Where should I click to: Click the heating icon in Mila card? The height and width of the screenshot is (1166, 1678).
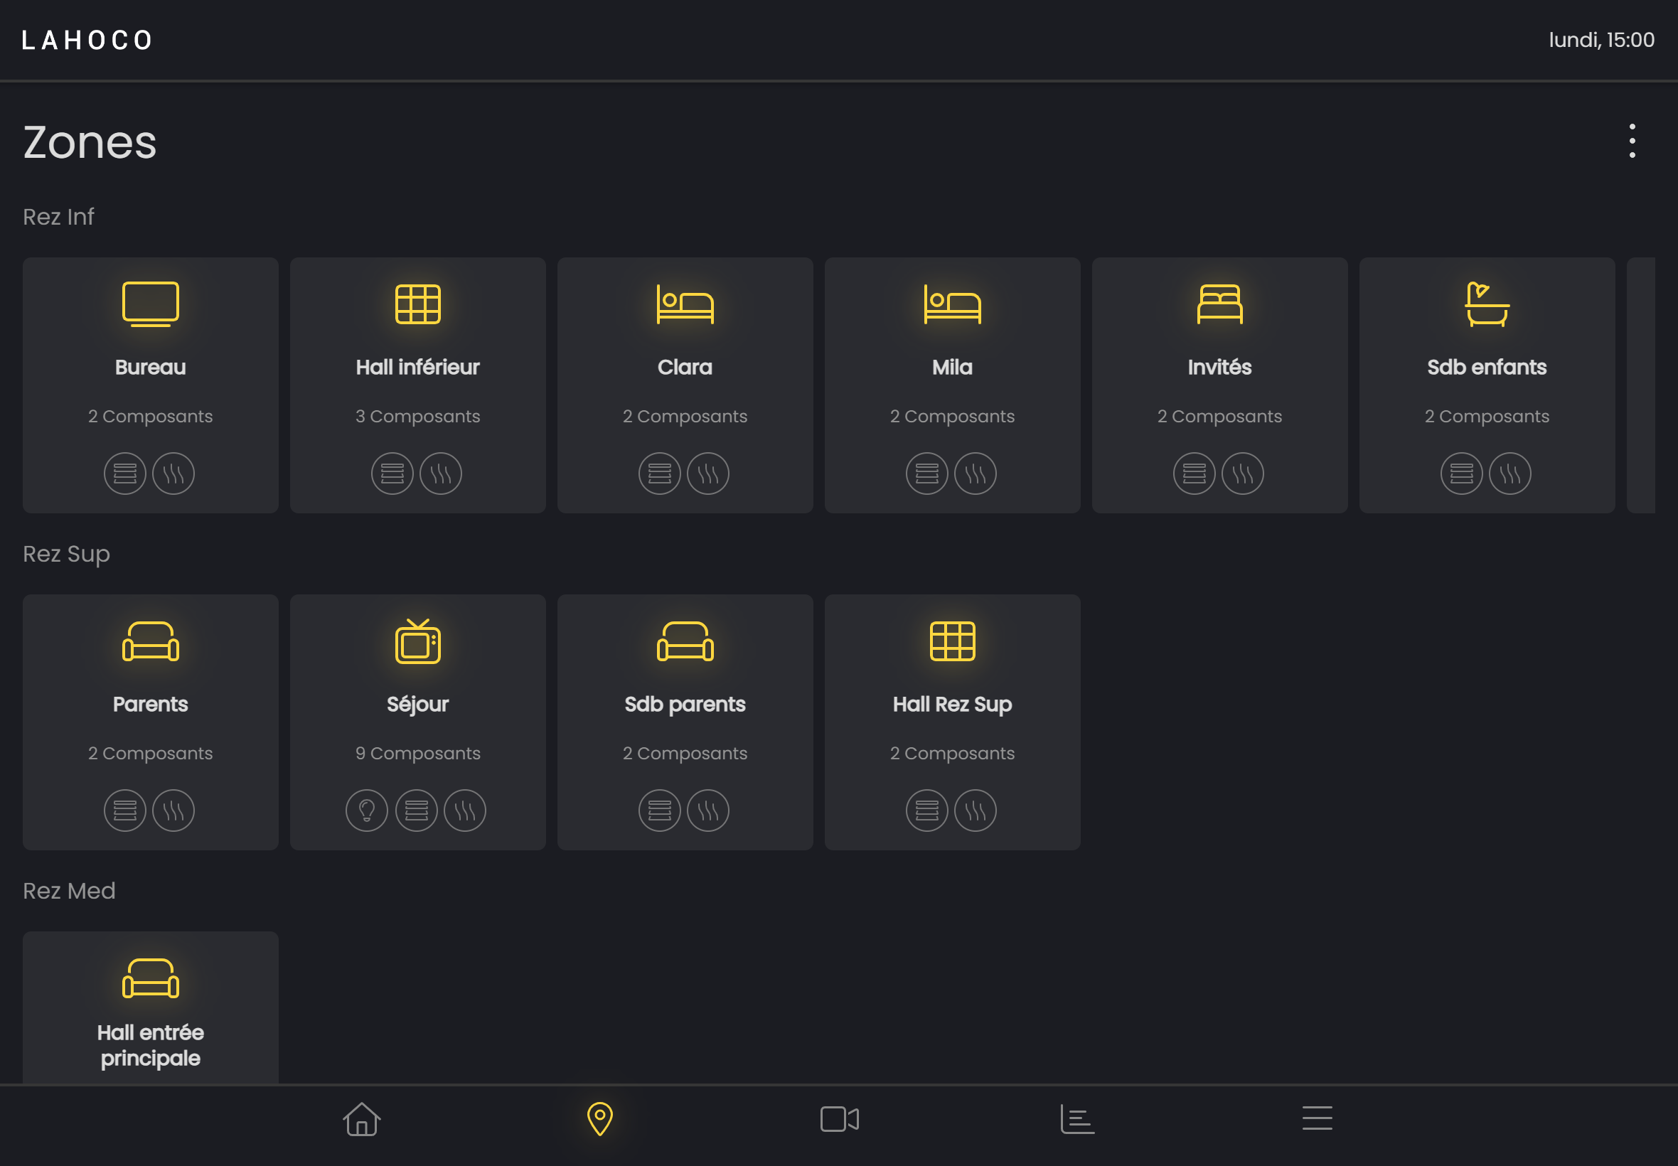pos(976,474)
